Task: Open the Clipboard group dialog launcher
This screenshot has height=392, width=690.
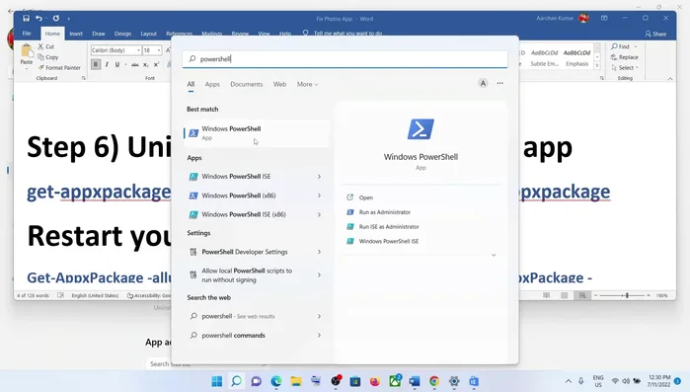Action: point(83,78)
